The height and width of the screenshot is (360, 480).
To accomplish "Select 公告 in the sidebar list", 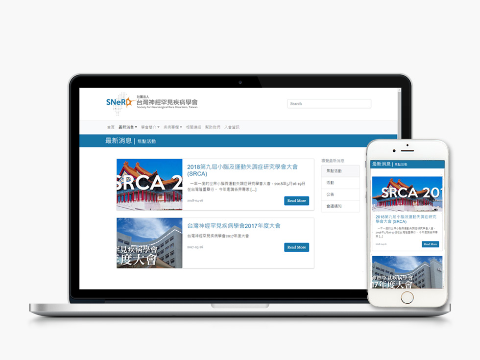I will [x=340, y=194].
